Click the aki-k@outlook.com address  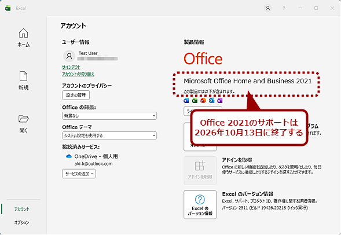pyautogui.click(x=94, y=164)
